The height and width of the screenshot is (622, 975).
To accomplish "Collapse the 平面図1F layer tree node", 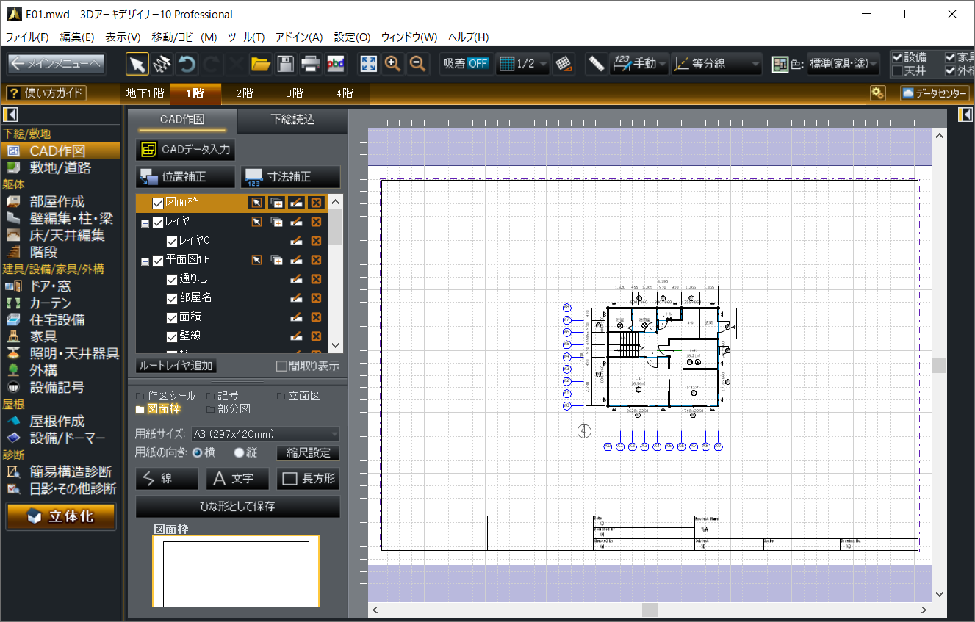I will (145, 261).
